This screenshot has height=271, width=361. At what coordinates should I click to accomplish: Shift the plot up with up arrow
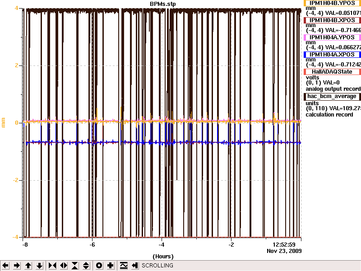28,266
